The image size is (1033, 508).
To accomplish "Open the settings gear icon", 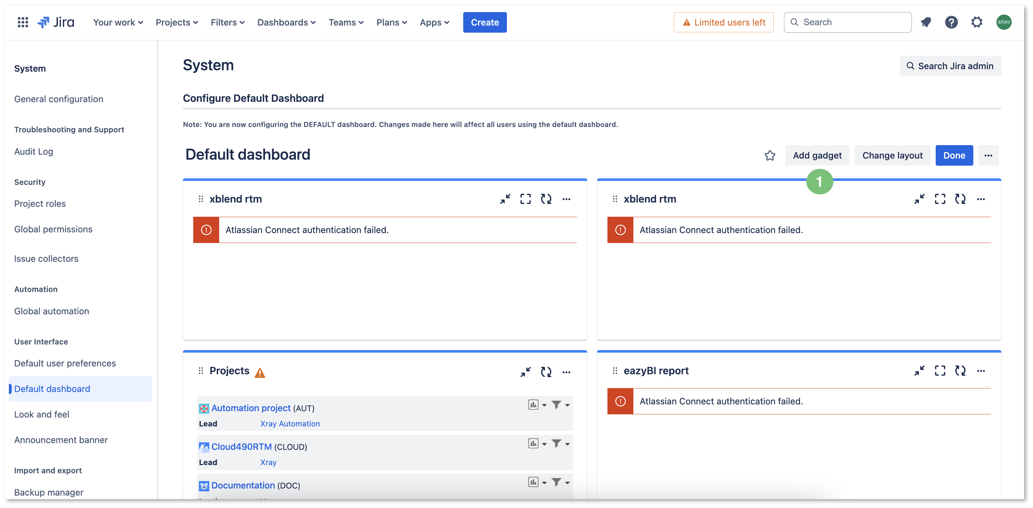I will [977, 22].
